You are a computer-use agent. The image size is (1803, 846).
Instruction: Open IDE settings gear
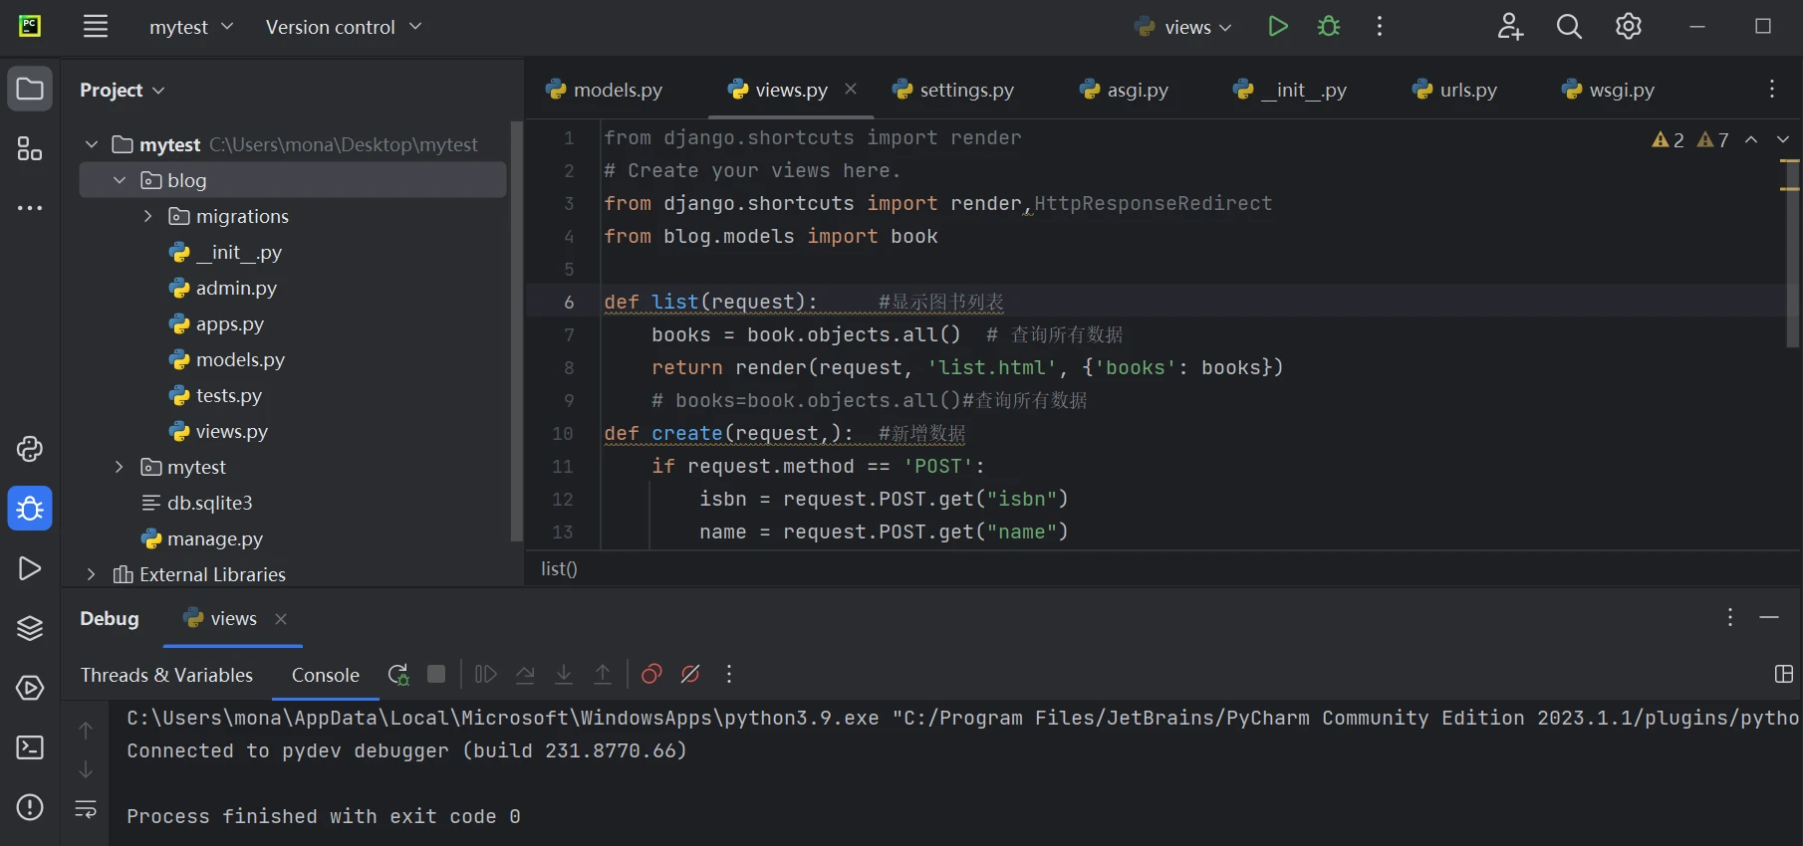[1629, 27]
